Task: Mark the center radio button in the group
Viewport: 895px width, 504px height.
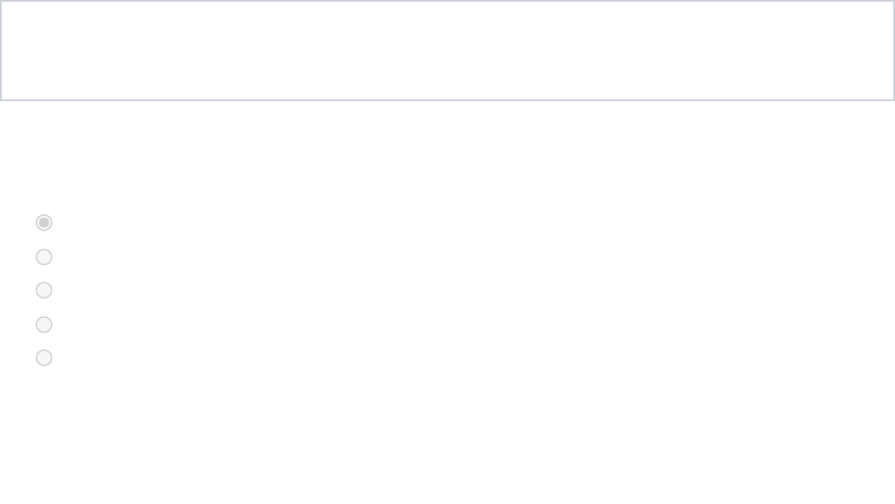Action: (44, 291)
